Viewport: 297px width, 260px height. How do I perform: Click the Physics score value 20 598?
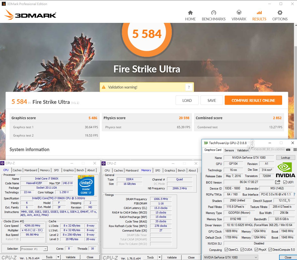coord(184,118)
